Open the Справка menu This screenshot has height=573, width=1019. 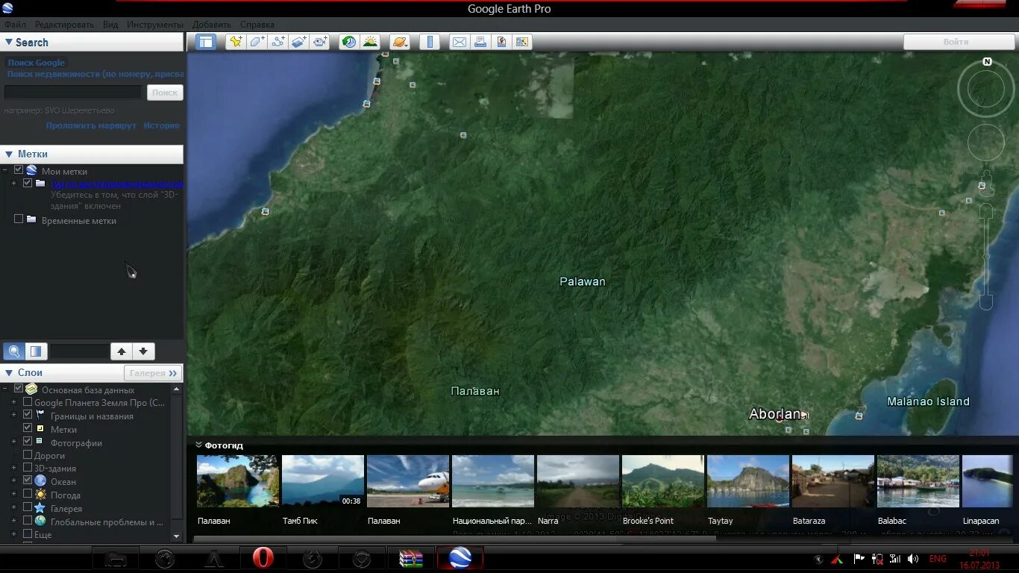[257, 25]
